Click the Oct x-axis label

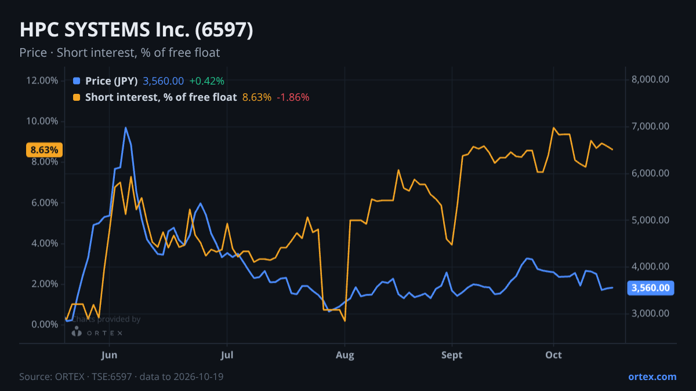(553, 355)
